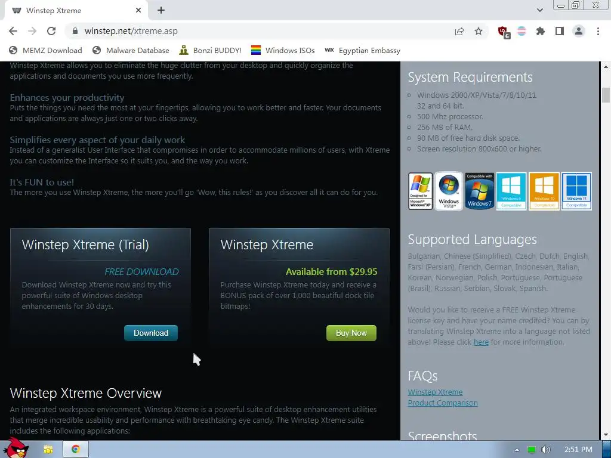The image size is (611, 458).
Task: Open the Angry Birds start button
Action: [x=16, y=448]
